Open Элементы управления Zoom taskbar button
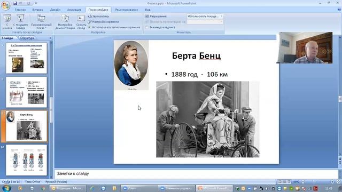This screenshot has width=342, height=192. [x=176, y=188]
